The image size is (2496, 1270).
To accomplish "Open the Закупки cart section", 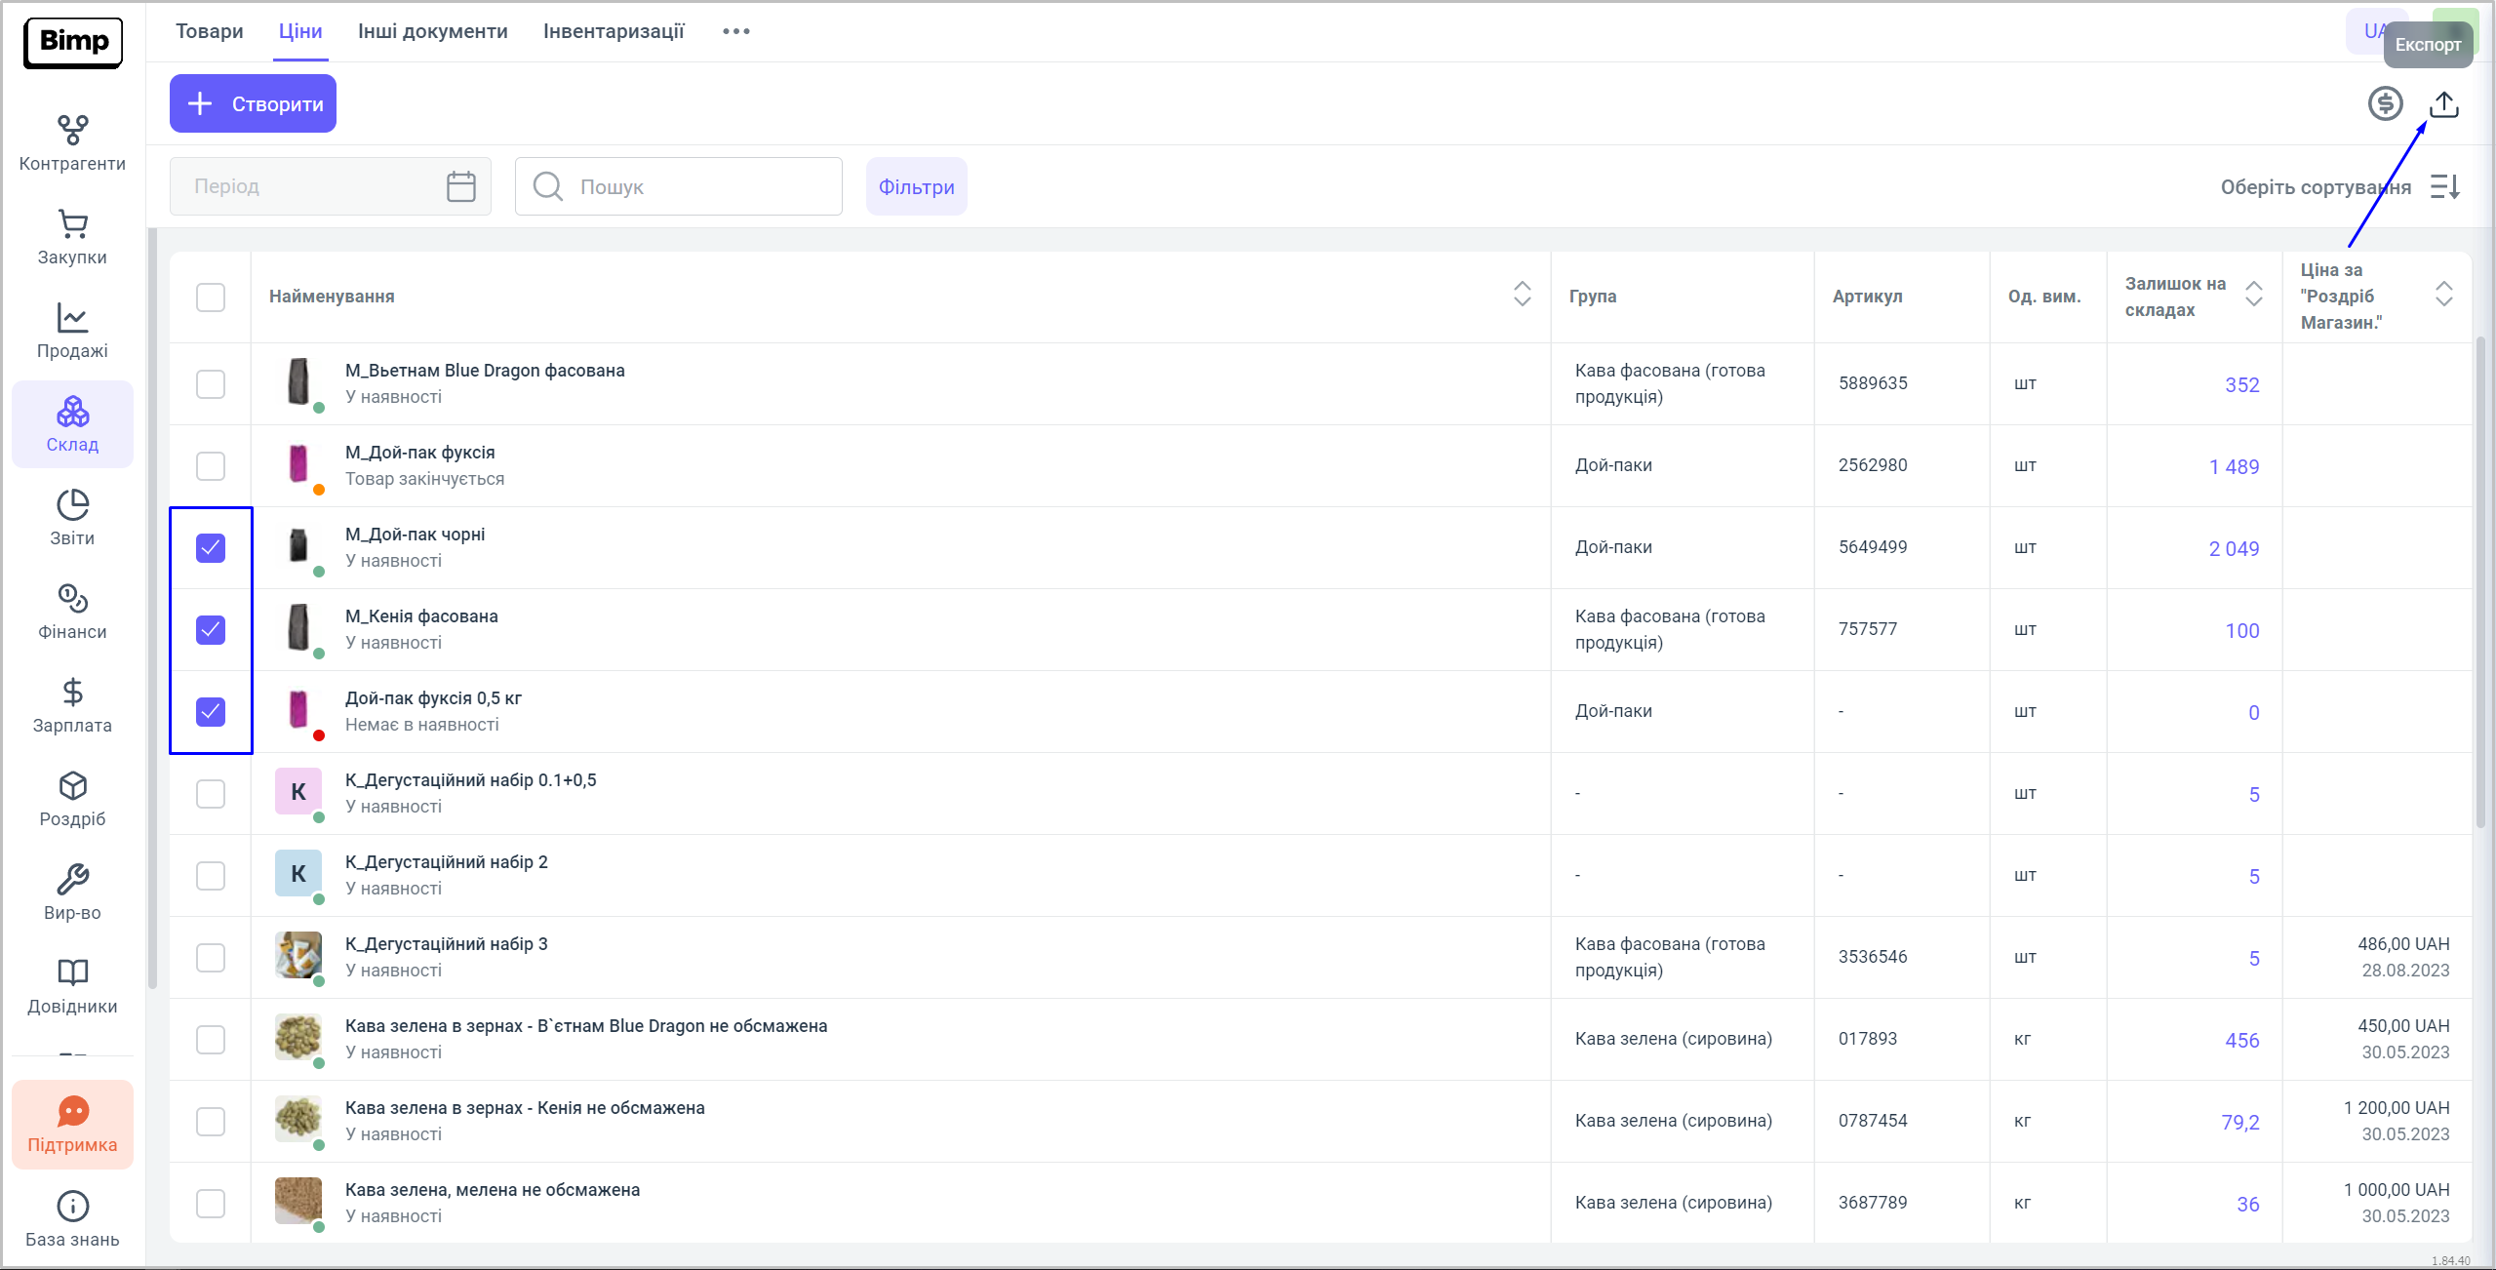I will [x=72, y=237].
